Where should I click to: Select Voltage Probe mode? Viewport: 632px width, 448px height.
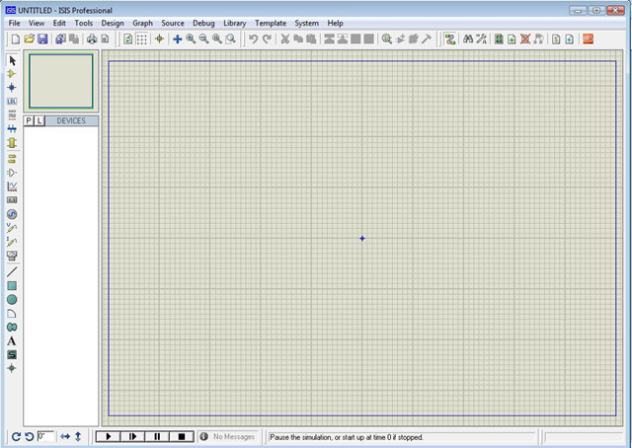click(x=12, y=228)
